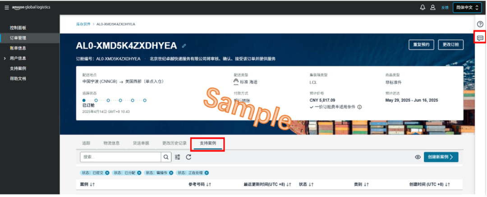Screen dimensions: 487x197
Task: Refresh the case list
Action: coord(188,157)
